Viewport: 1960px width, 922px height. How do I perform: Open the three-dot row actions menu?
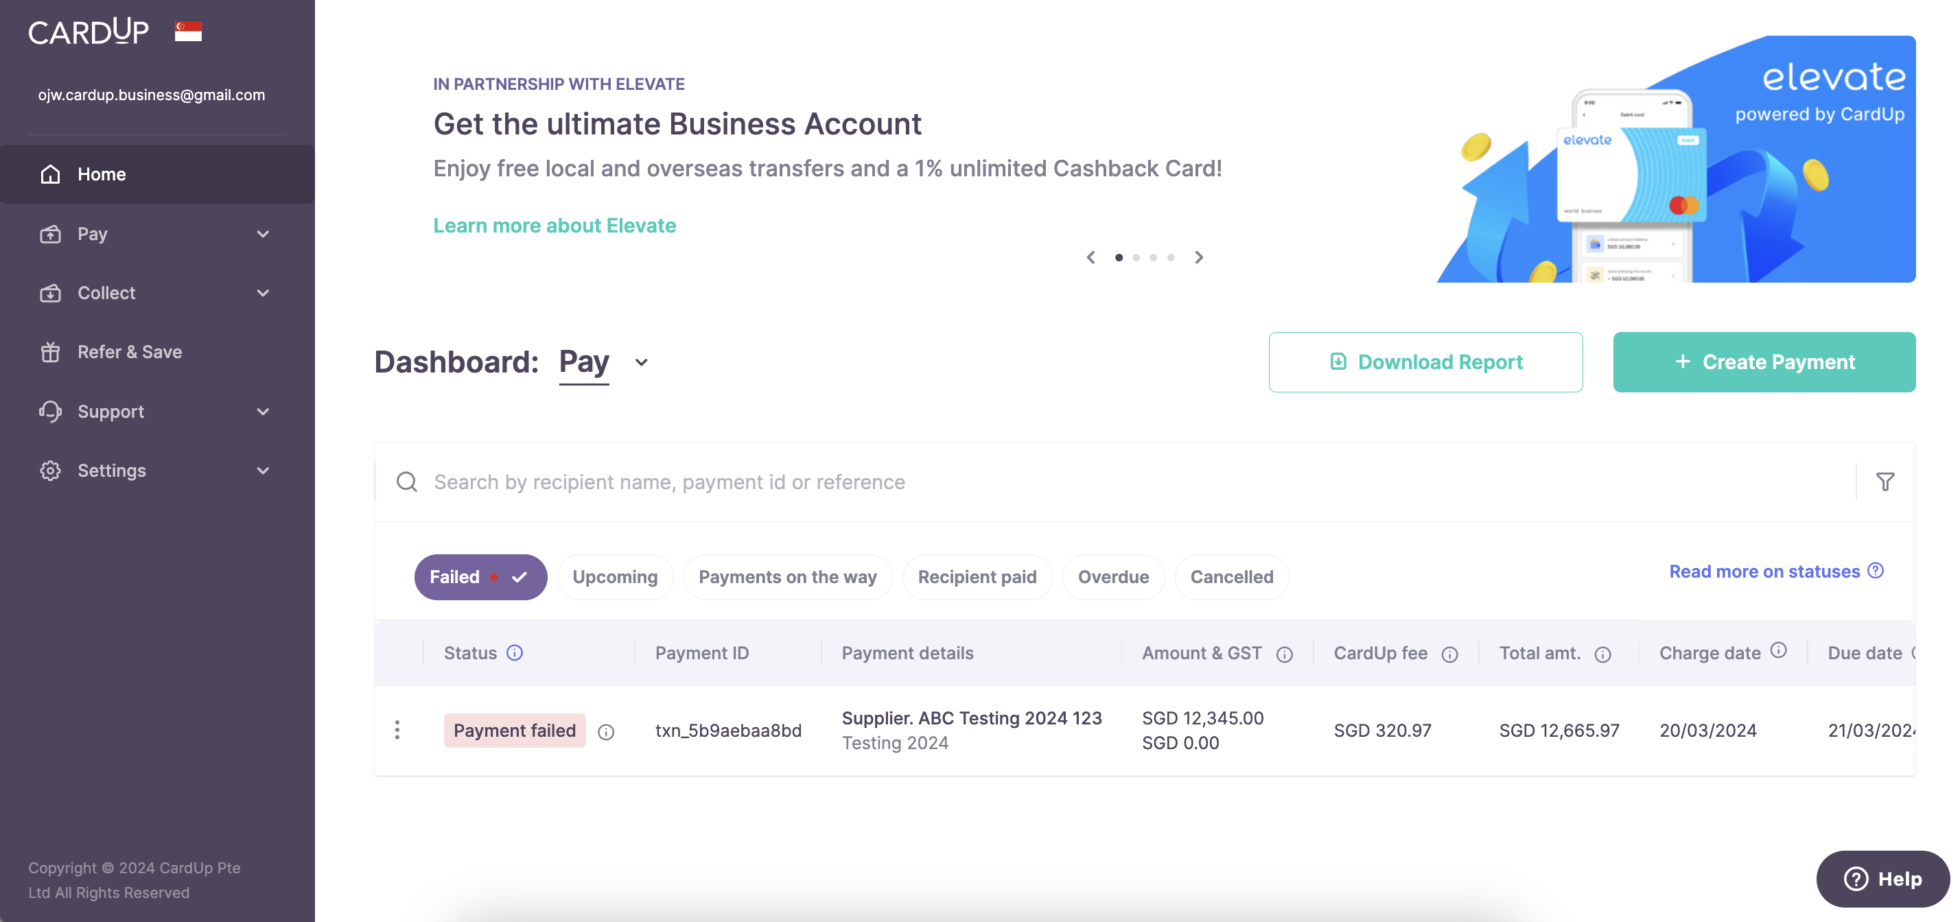tap(397, 731)
